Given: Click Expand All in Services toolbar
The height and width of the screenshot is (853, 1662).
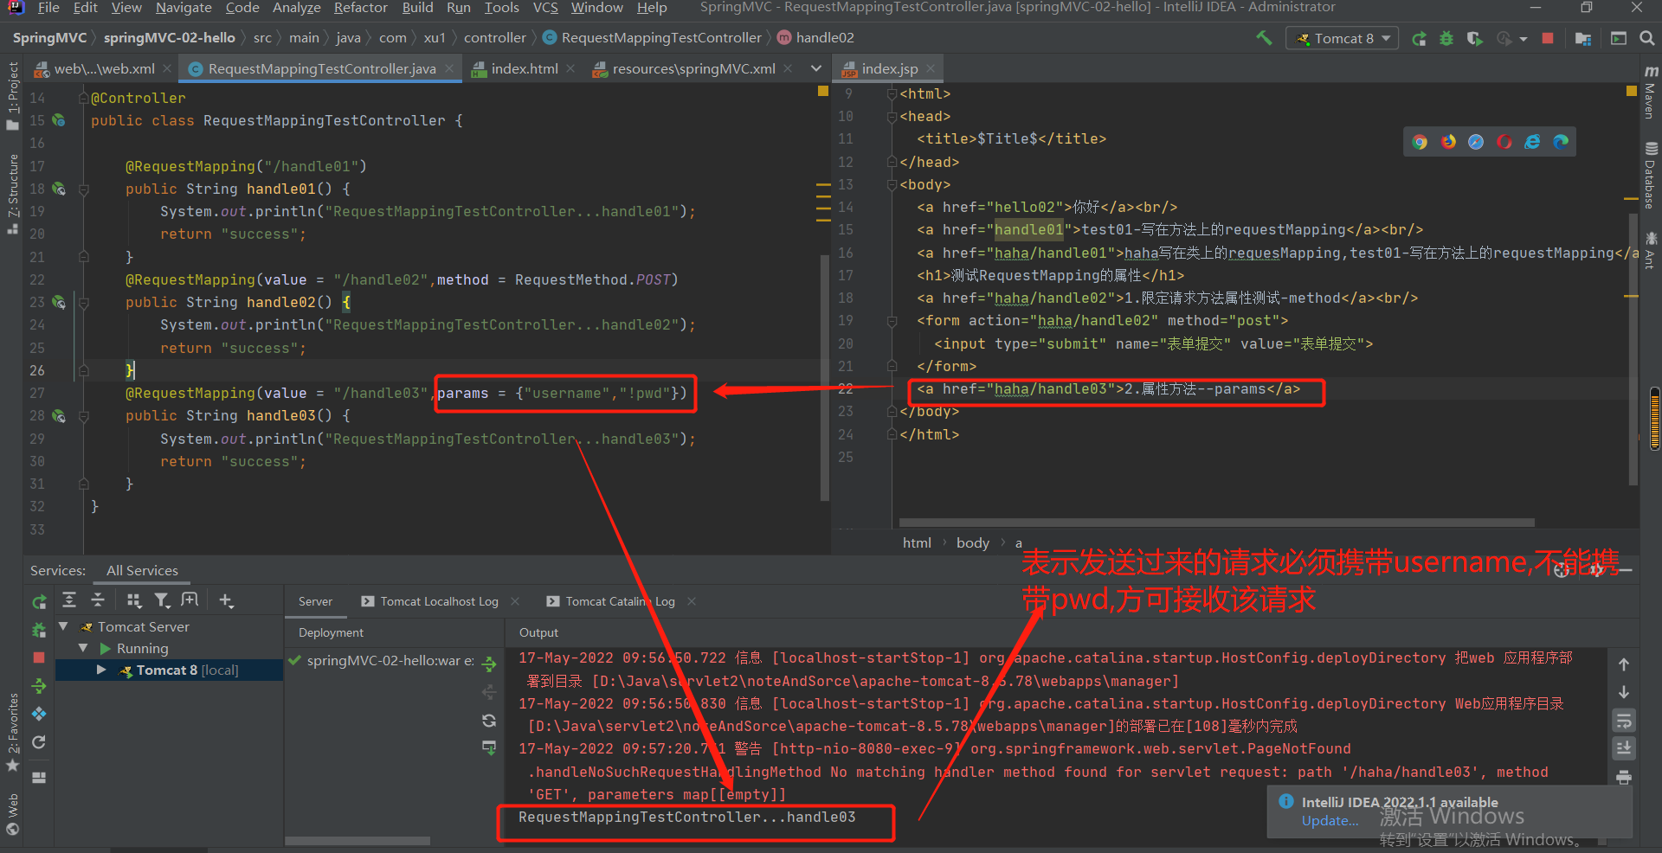Looking at the screenshot, I should (69, 600).
